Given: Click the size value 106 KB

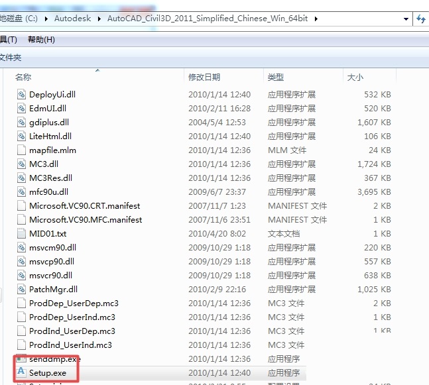Looking at the screenshot, I should (x=377, y=136).
